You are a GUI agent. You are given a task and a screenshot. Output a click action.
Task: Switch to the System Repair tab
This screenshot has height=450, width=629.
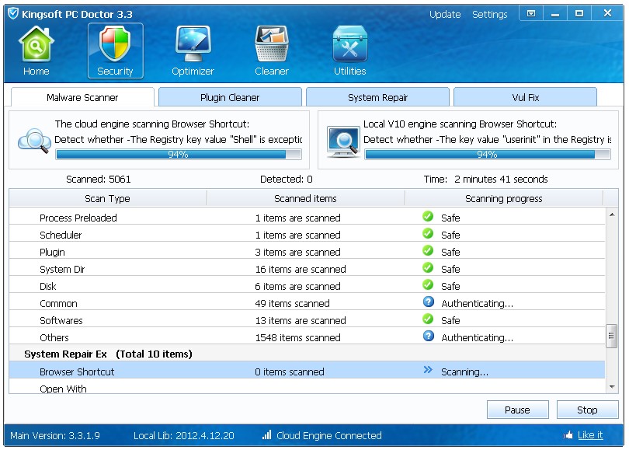[x=377, y=98]
